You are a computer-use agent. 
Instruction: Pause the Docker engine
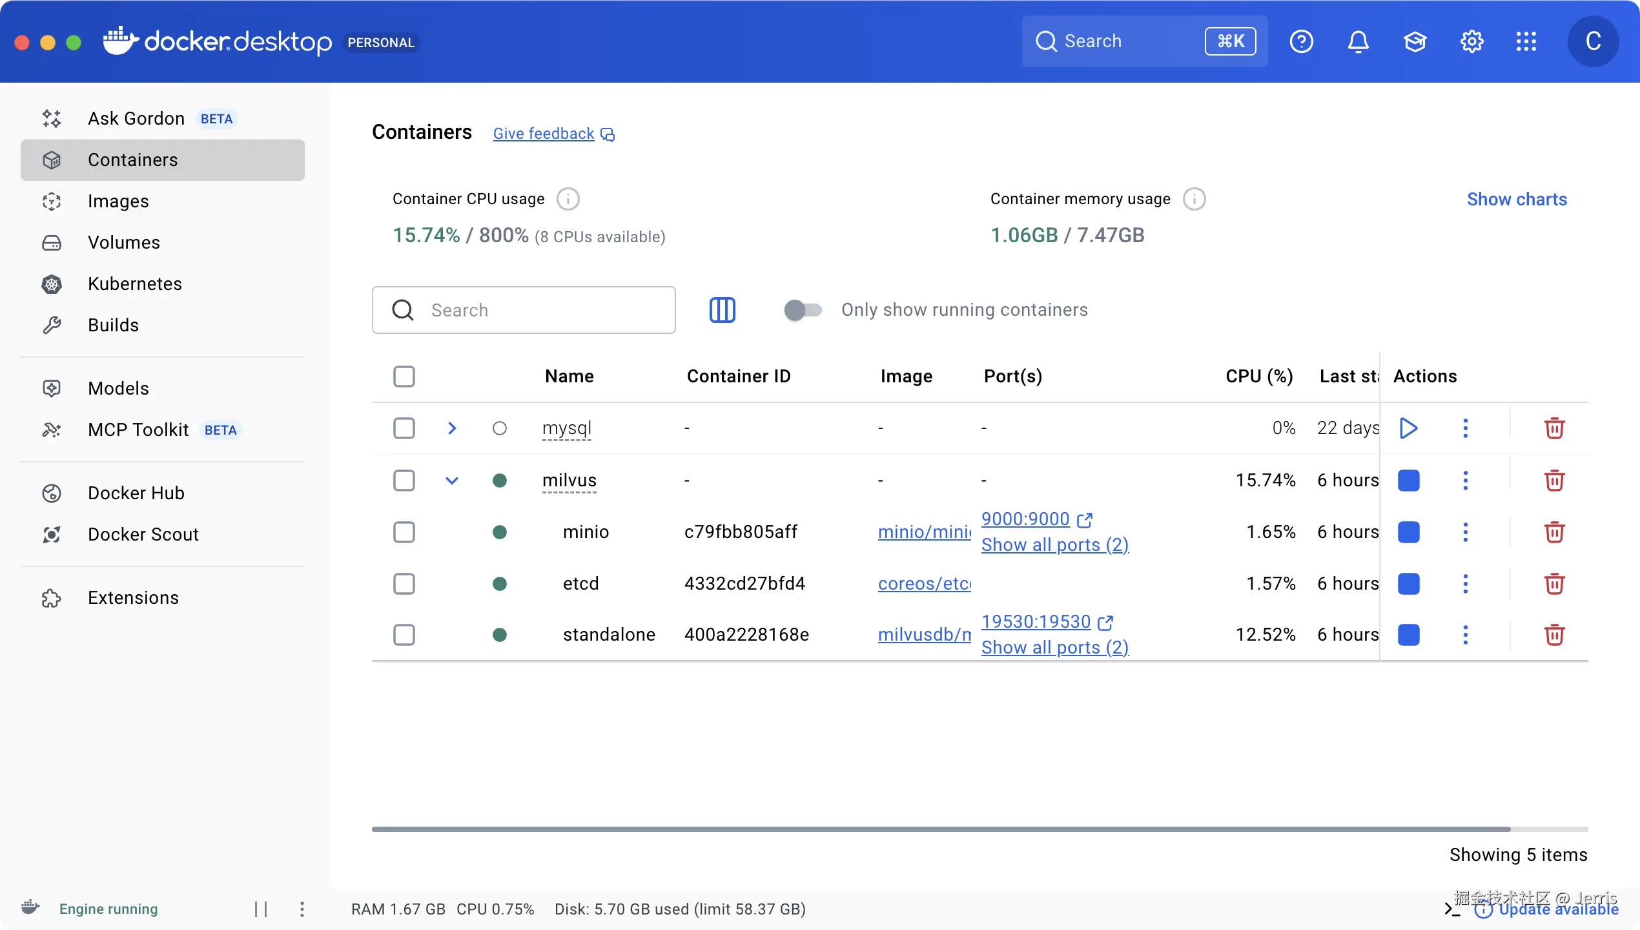(x=261, y=909)
